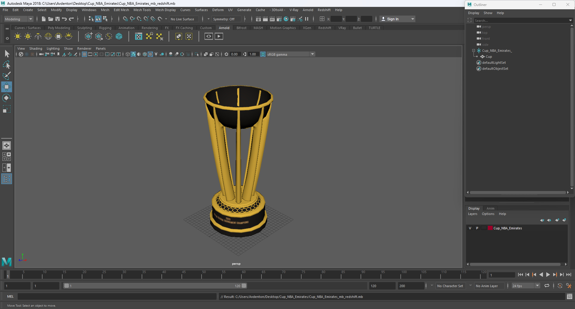
Task: Redo the last action
Action: 71,19
